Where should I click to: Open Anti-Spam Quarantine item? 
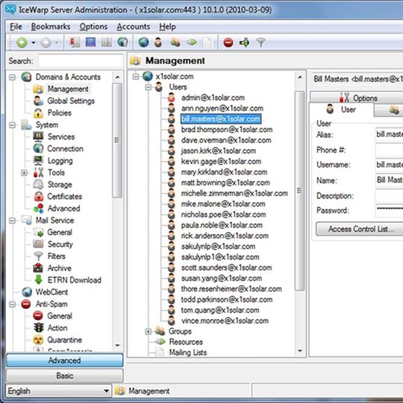click(x=64, y=340)
